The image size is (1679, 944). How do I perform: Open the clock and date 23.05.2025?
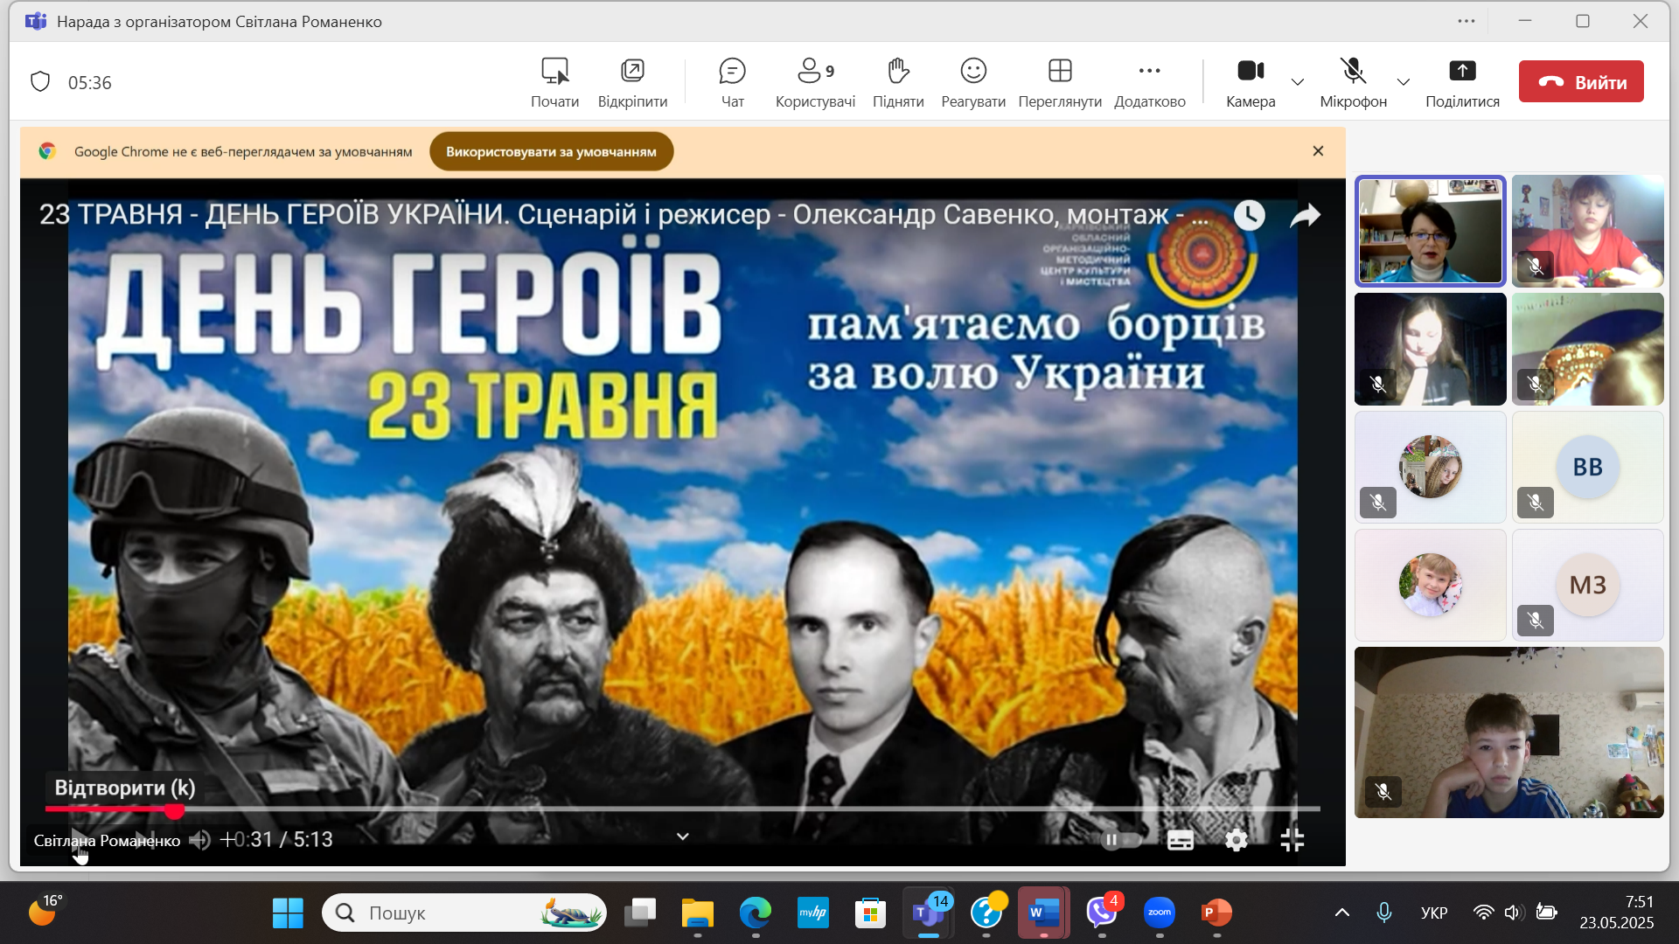tap(1616, 913)
